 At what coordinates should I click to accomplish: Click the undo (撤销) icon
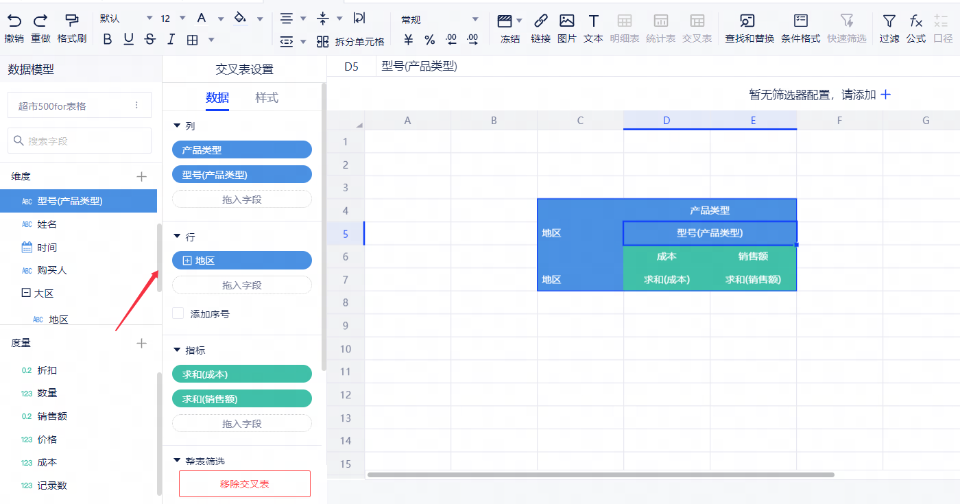[14, 21]
